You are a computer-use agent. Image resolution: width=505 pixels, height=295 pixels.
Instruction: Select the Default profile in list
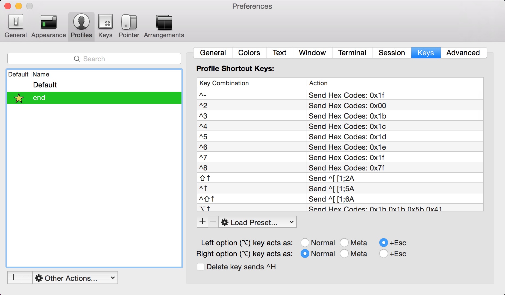click(45, 85)
